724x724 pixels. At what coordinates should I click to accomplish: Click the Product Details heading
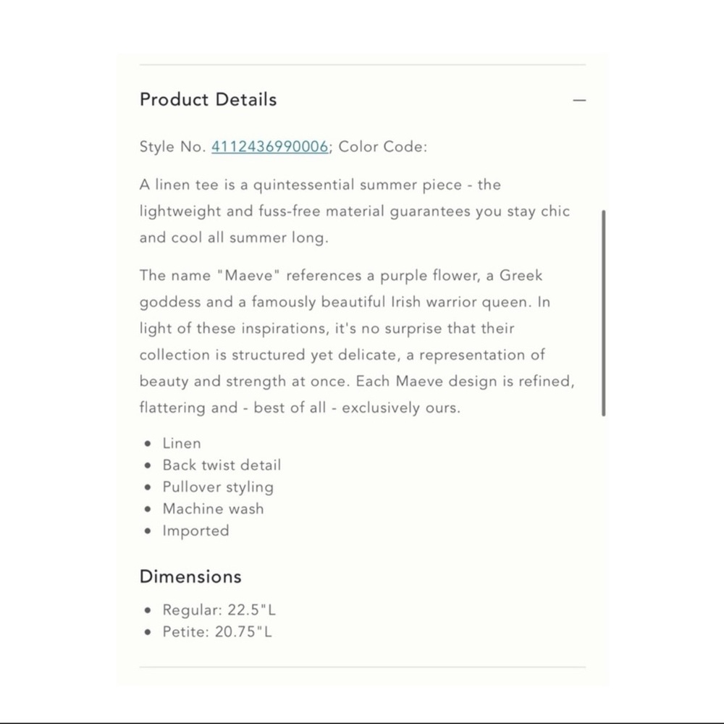tap(209, 100)
